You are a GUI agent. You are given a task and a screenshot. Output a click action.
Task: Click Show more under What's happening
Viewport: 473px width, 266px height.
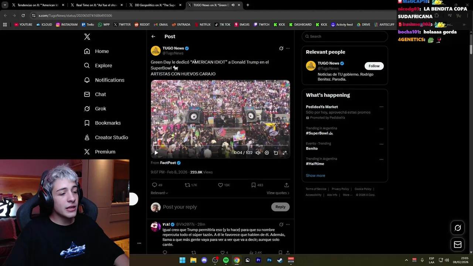click(x=316, y=175)
